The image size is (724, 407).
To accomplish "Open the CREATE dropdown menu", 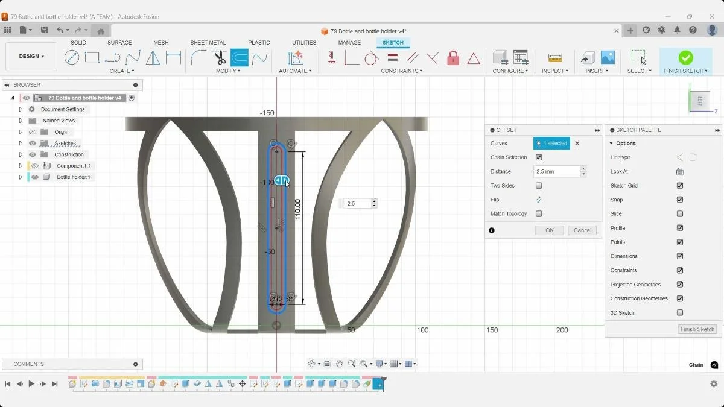I will [x=122, y=71].
